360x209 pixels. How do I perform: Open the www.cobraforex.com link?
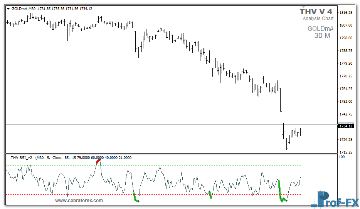click(x=79, y=201)
